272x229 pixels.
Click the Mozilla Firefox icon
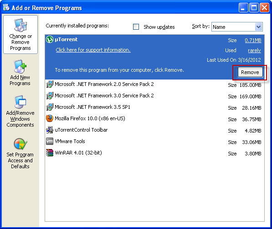point(50,118)
